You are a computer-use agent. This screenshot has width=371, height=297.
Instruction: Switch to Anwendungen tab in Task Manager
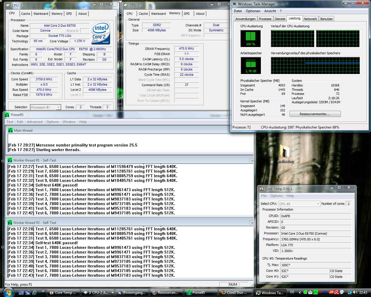pyautogui.click(x=245, y=19)
